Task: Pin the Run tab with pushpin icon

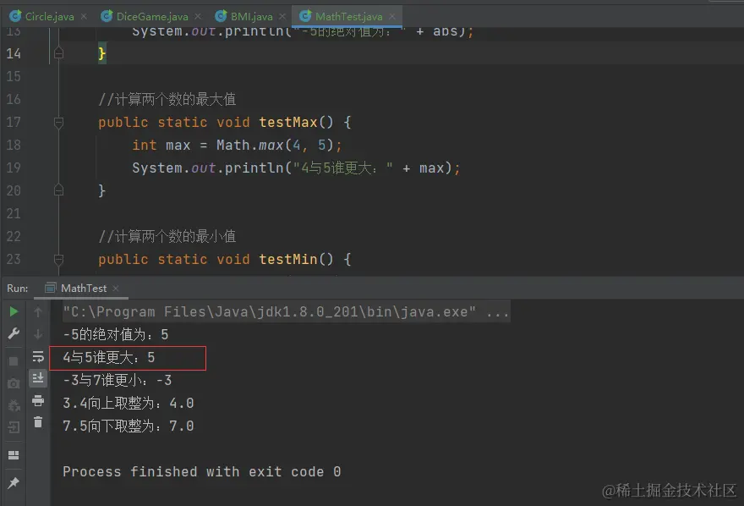Action: coord(14,483)
